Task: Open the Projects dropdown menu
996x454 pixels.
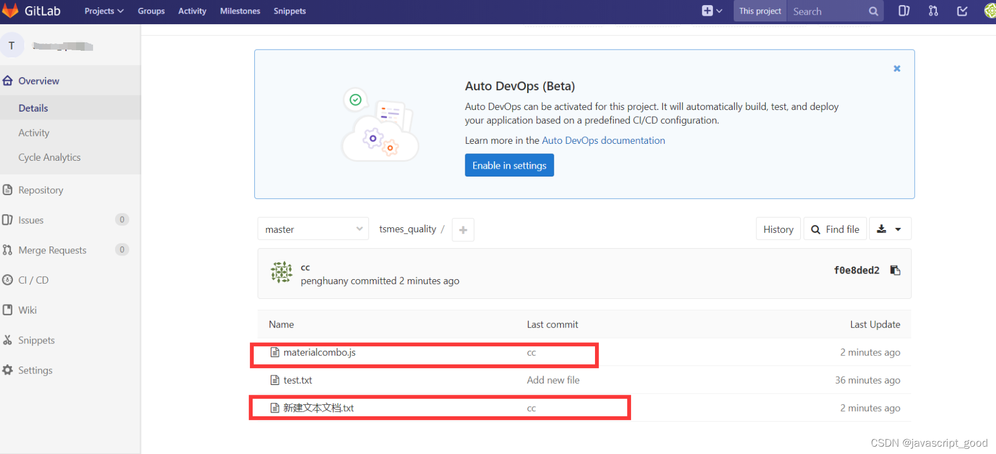Action: (104, 11)
